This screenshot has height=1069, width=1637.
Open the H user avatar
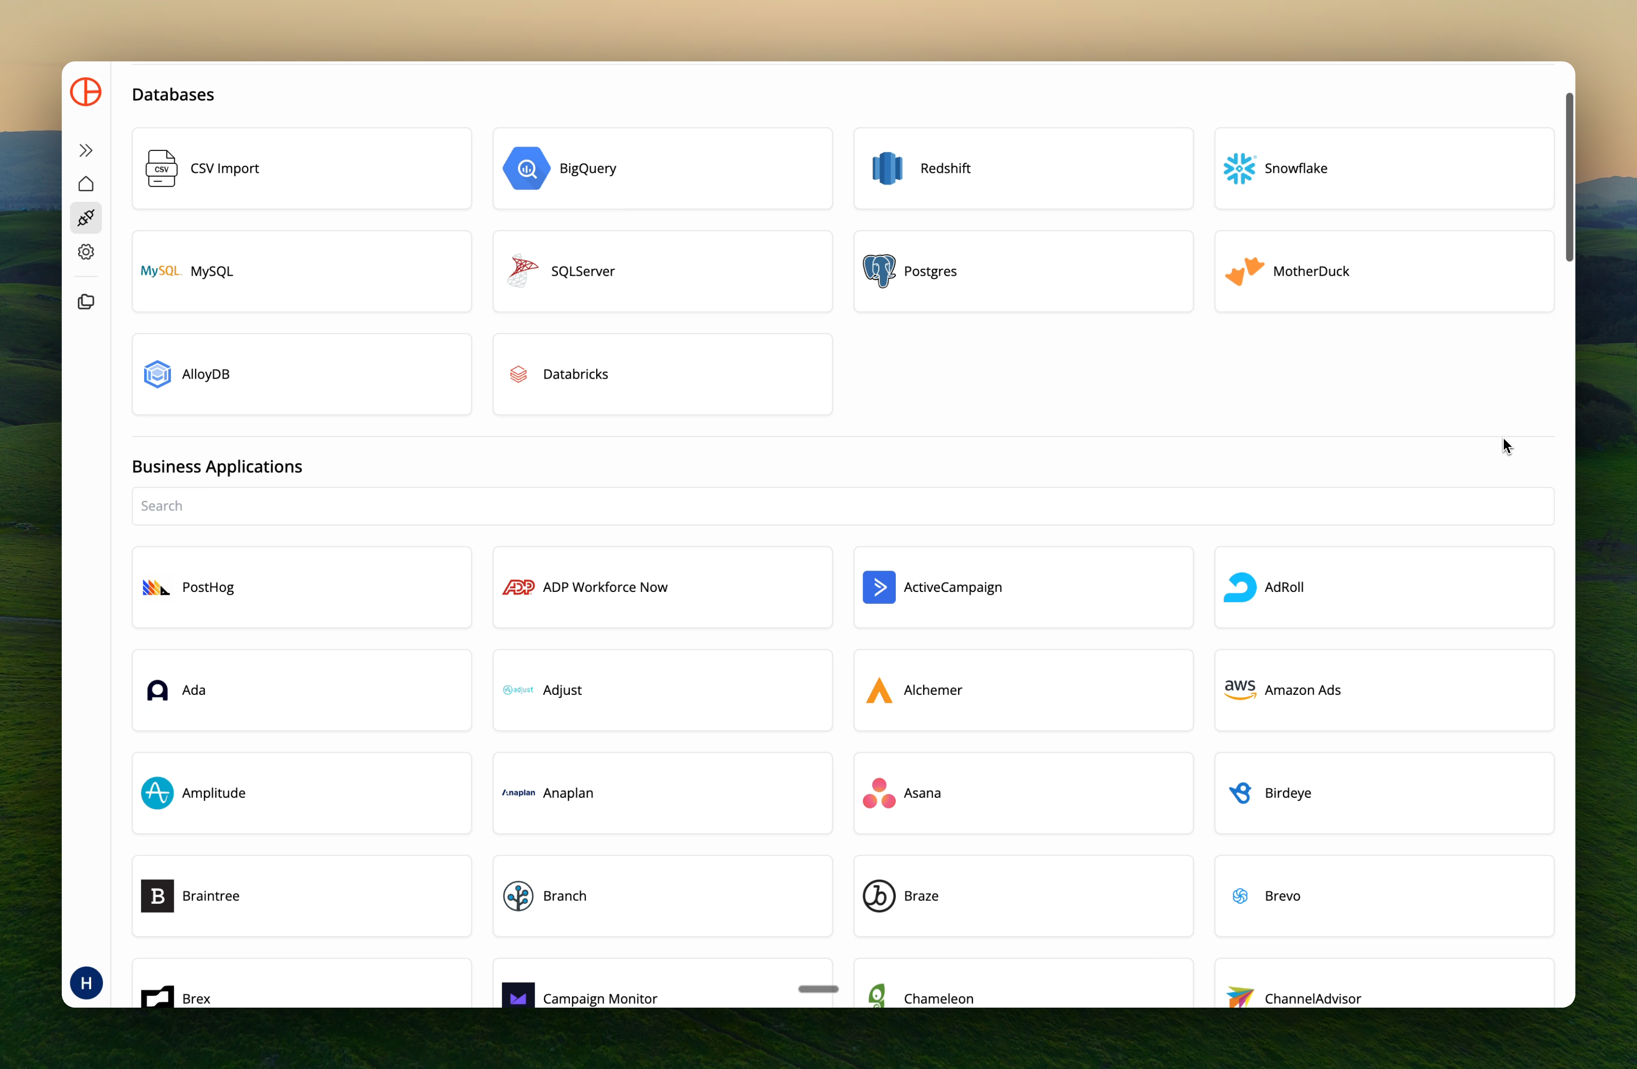[86, 982]
